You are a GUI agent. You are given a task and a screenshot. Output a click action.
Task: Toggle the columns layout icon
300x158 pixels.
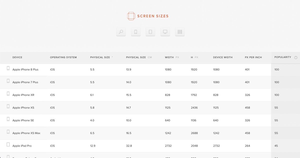180,32
